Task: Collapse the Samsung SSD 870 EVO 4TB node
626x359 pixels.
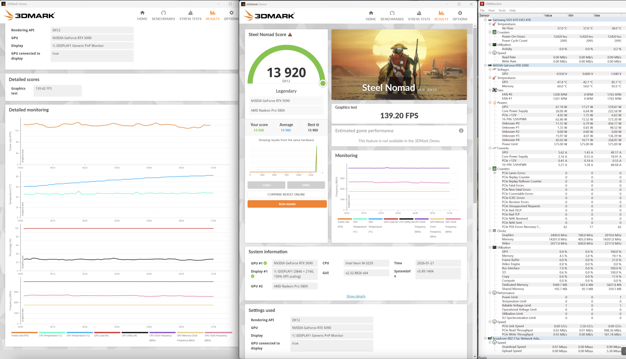Action: pos(485,20)
